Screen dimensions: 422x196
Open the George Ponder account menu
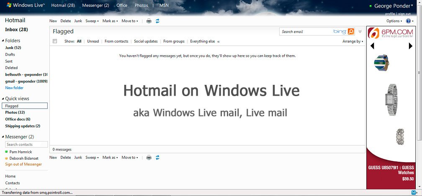pyautogui.click(x=394, y=6)
